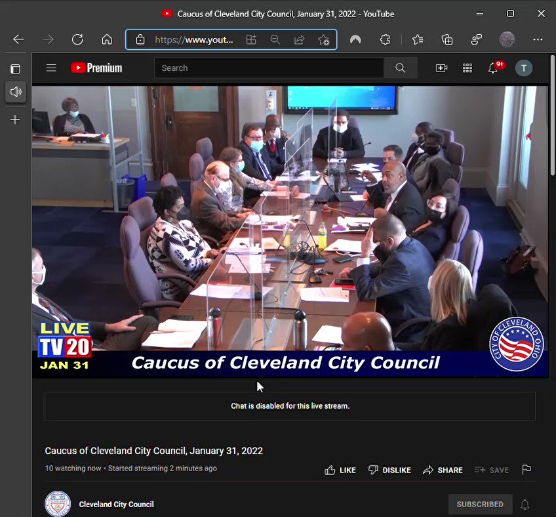Select the audio-playing tab in sidebar

pyautogui.click(x=16, y=92)
